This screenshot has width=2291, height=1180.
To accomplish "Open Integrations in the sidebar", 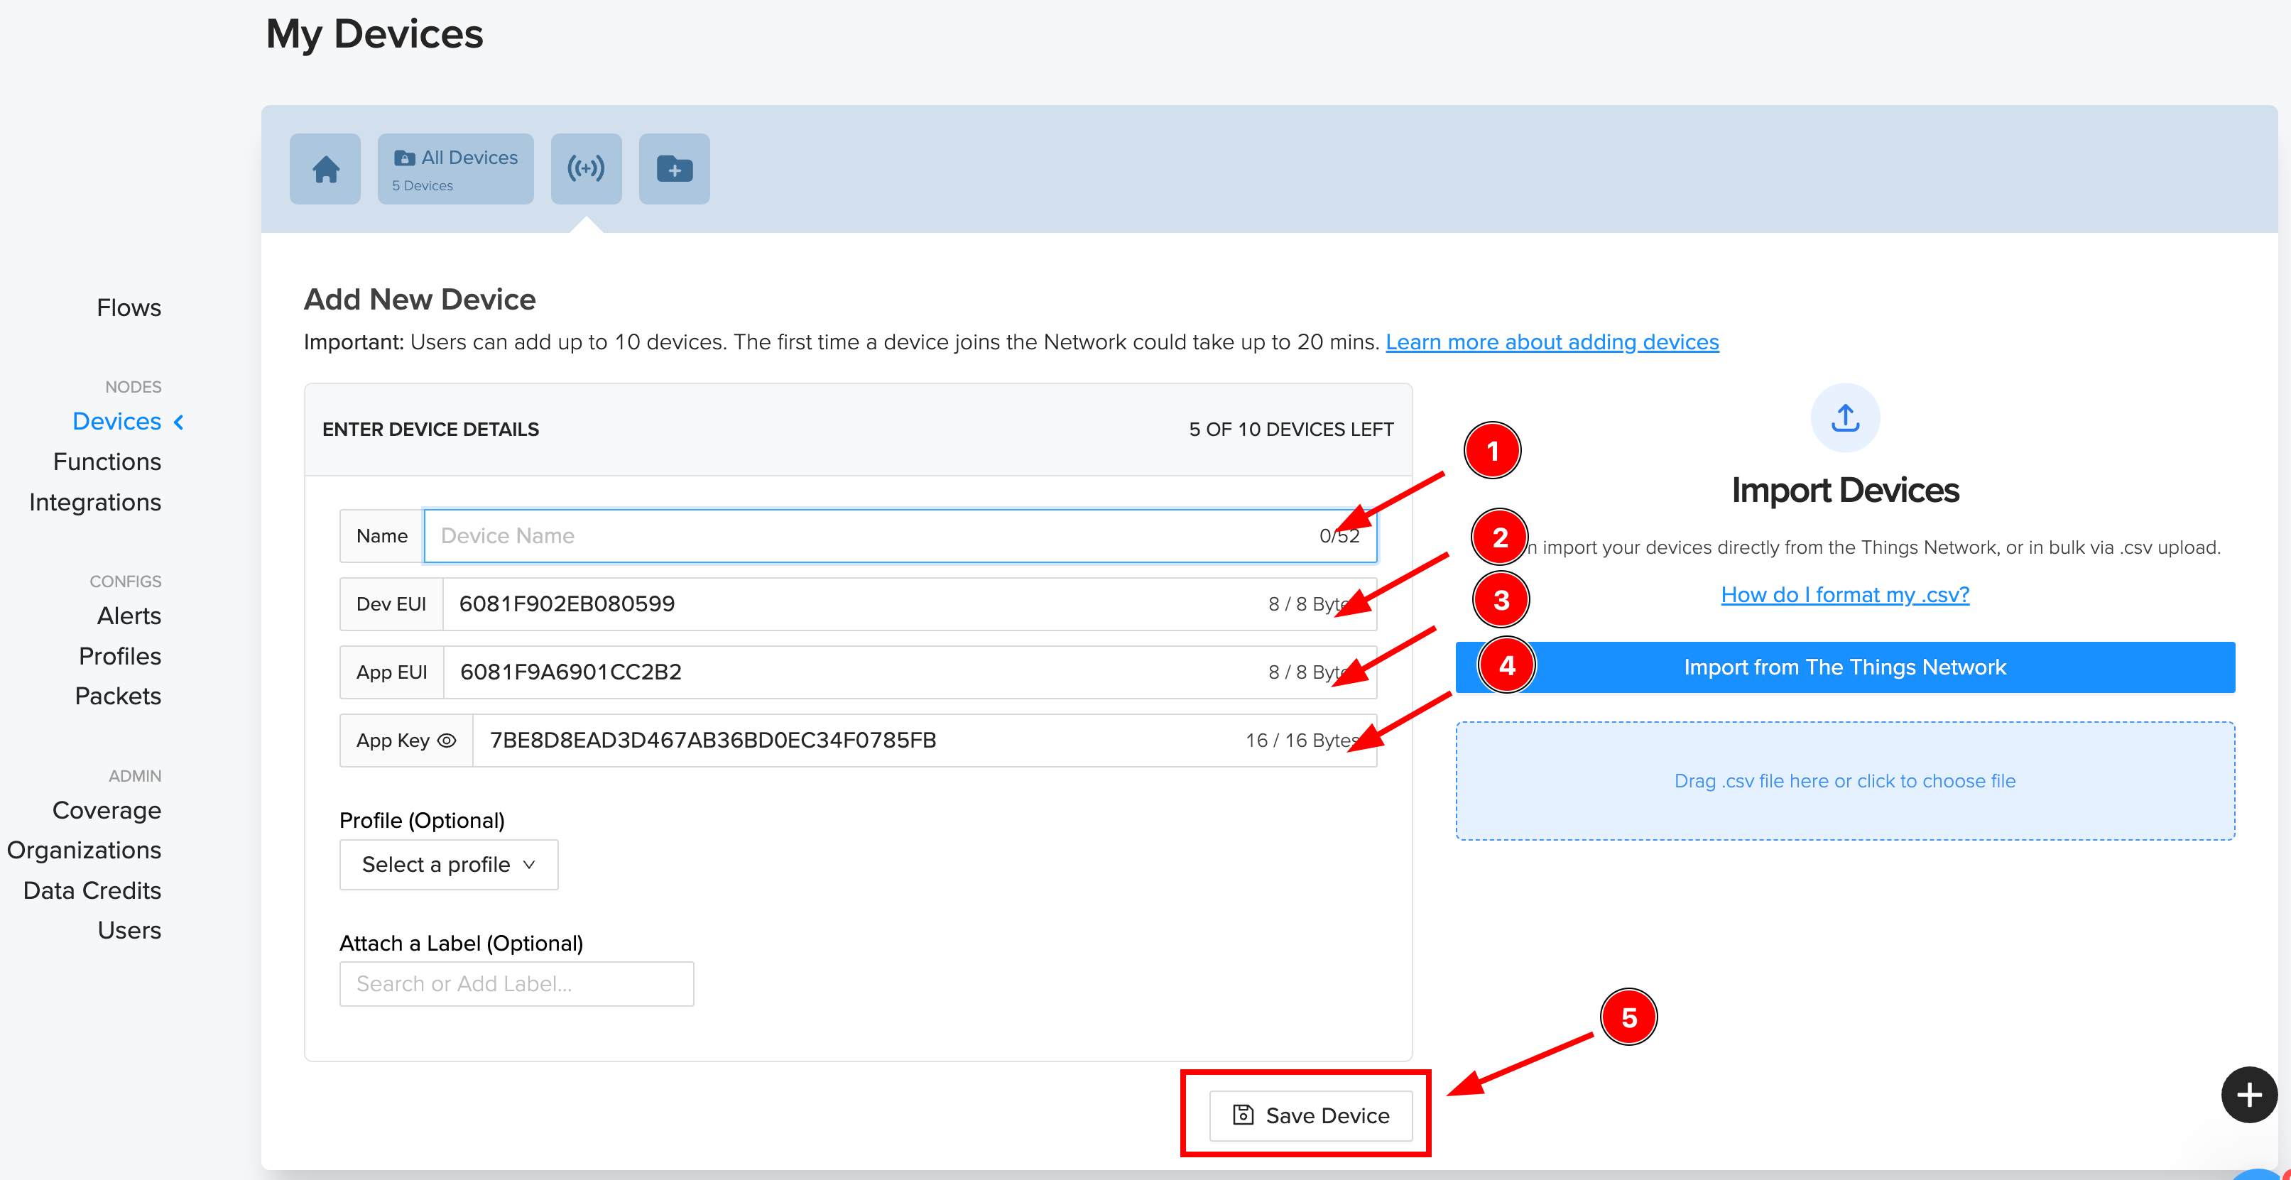I will pos(94,503).
